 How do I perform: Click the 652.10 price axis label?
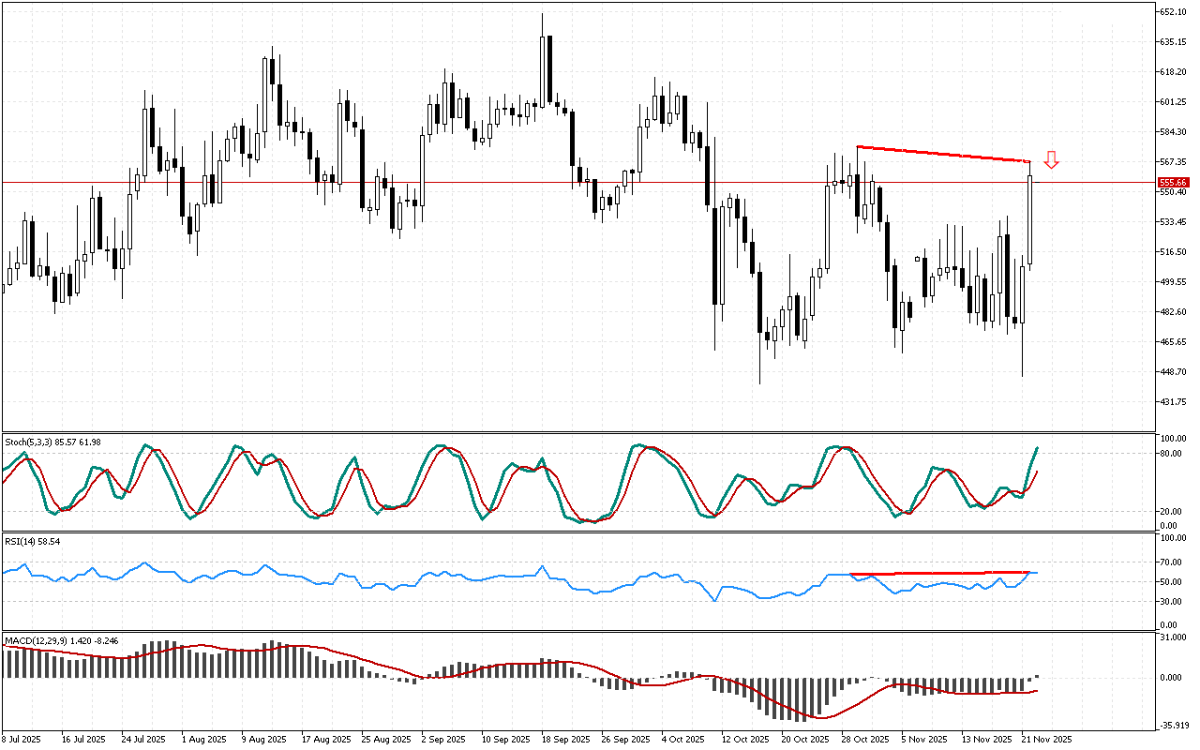coord(1174,12)
